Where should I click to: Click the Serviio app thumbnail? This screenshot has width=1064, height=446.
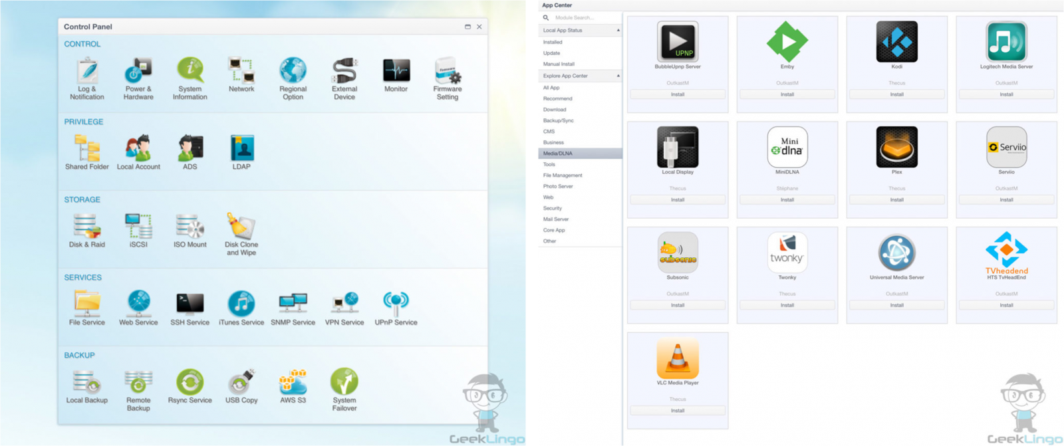tap(1007, 147)
